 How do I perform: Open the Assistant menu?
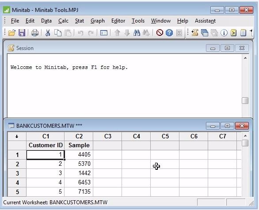[x=205, y=21]
